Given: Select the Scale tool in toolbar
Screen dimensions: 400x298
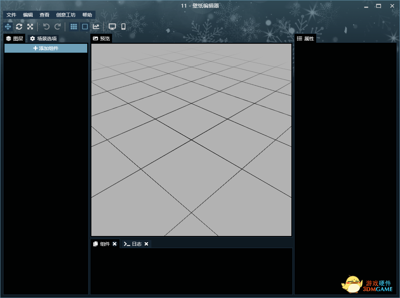Looking at the screenshot, I should click(x=30, y=27).
